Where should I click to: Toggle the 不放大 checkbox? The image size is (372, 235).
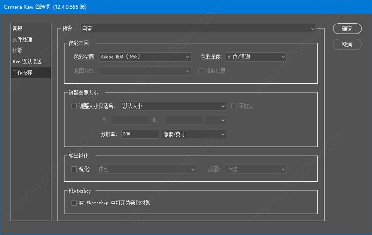point(234,106)
